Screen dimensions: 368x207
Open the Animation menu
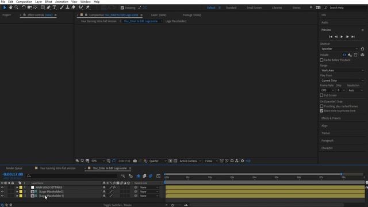point(62,2)
